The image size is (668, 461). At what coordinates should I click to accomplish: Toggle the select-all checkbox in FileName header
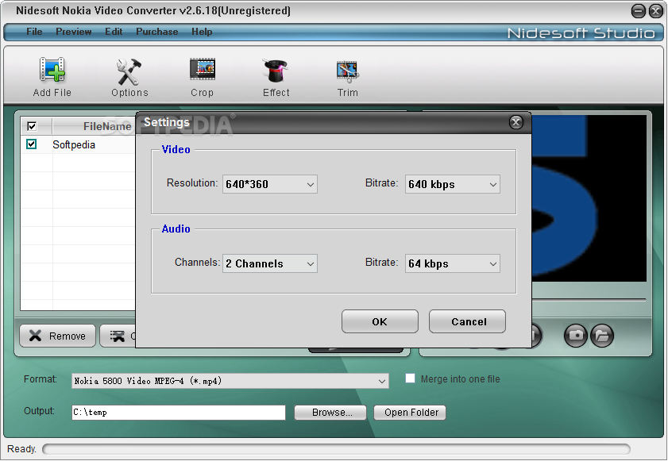tap(32, 126)
